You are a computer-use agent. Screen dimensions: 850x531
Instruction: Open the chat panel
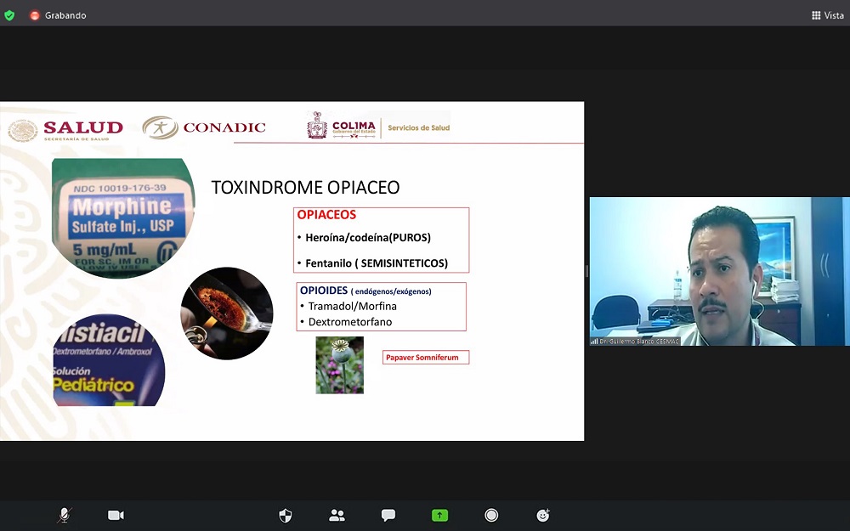[388, 515]
